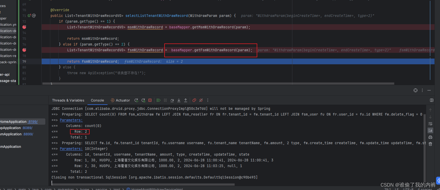Toggle scroll to end of console

pos(430,130)
